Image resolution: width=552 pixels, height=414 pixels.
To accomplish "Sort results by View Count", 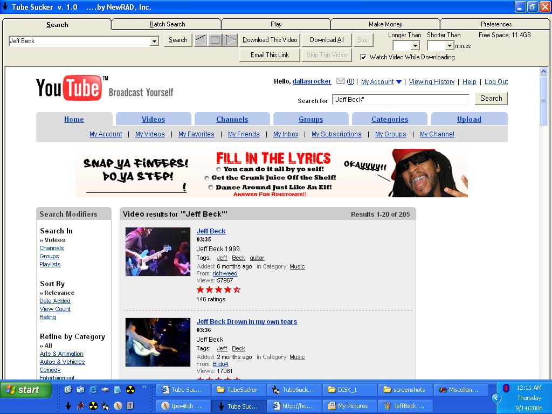I will click(x=55, y=309).
